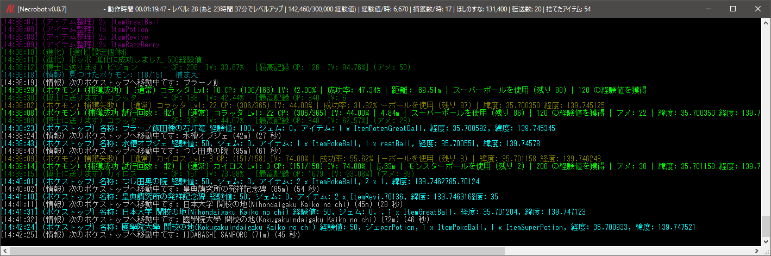
Task: Click the 1x ItemPotion log line
Action: (74, 29)
